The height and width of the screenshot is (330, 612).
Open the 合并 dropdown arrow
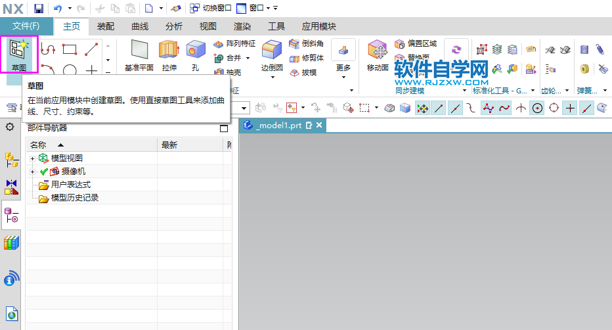point(248,59)
